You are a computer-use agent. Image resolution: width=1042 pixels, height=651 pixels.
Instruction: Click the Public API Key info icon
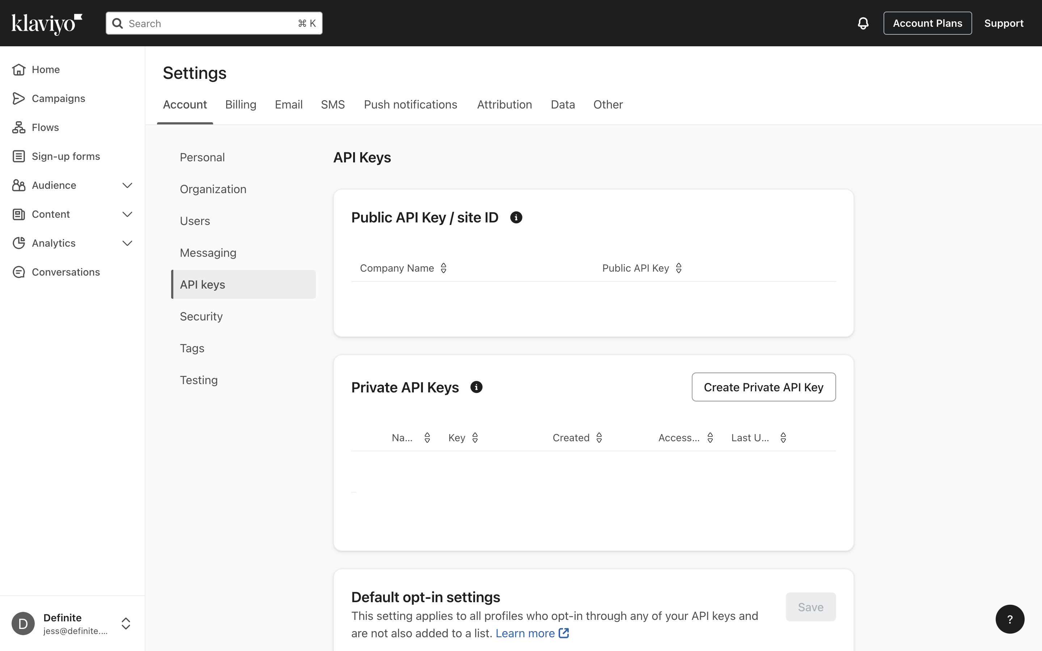[x=516, y=217]
